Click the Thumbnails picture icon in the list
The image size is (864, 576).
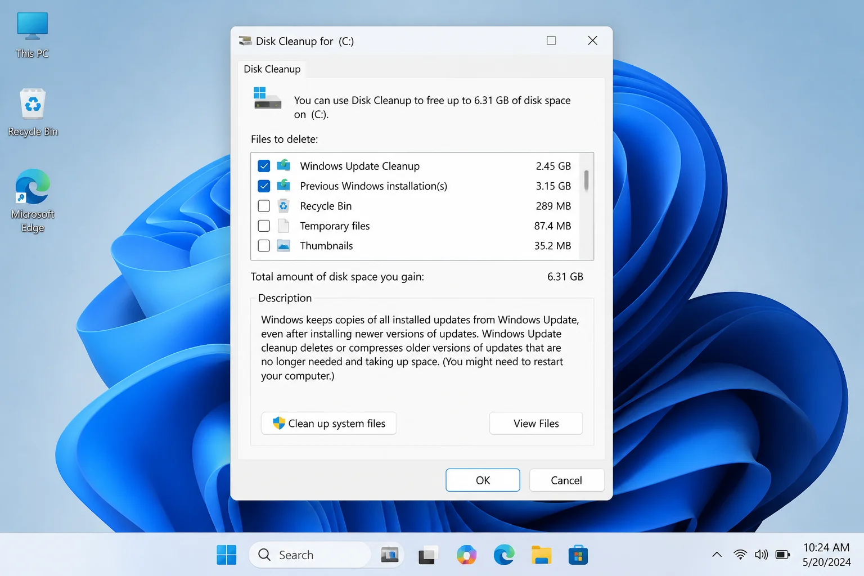[283, 246]
